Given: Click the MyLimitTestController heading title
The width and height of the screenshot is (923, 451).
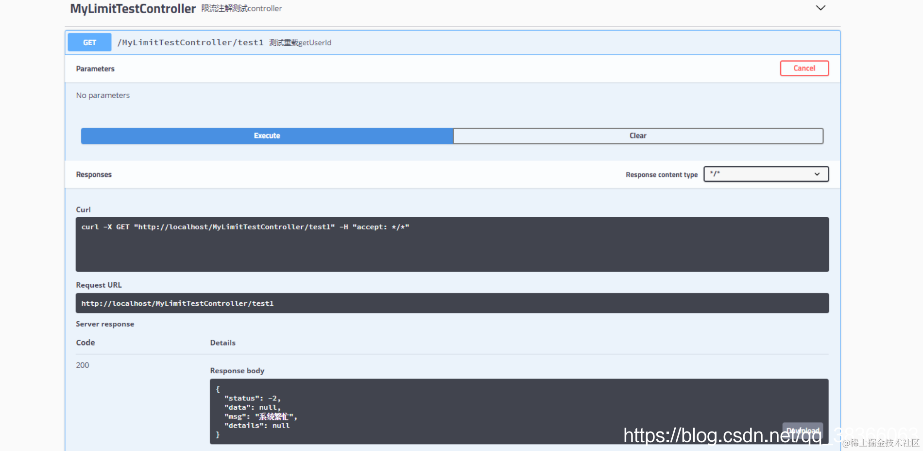Looking at the screenshot, I should [x=133, y=9].
